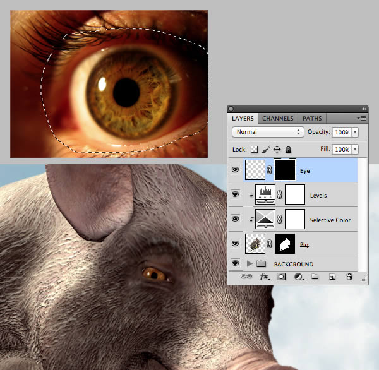Click the BACKGROUND group folder icon
Screen dimensions: 379x370
[261, 263]
